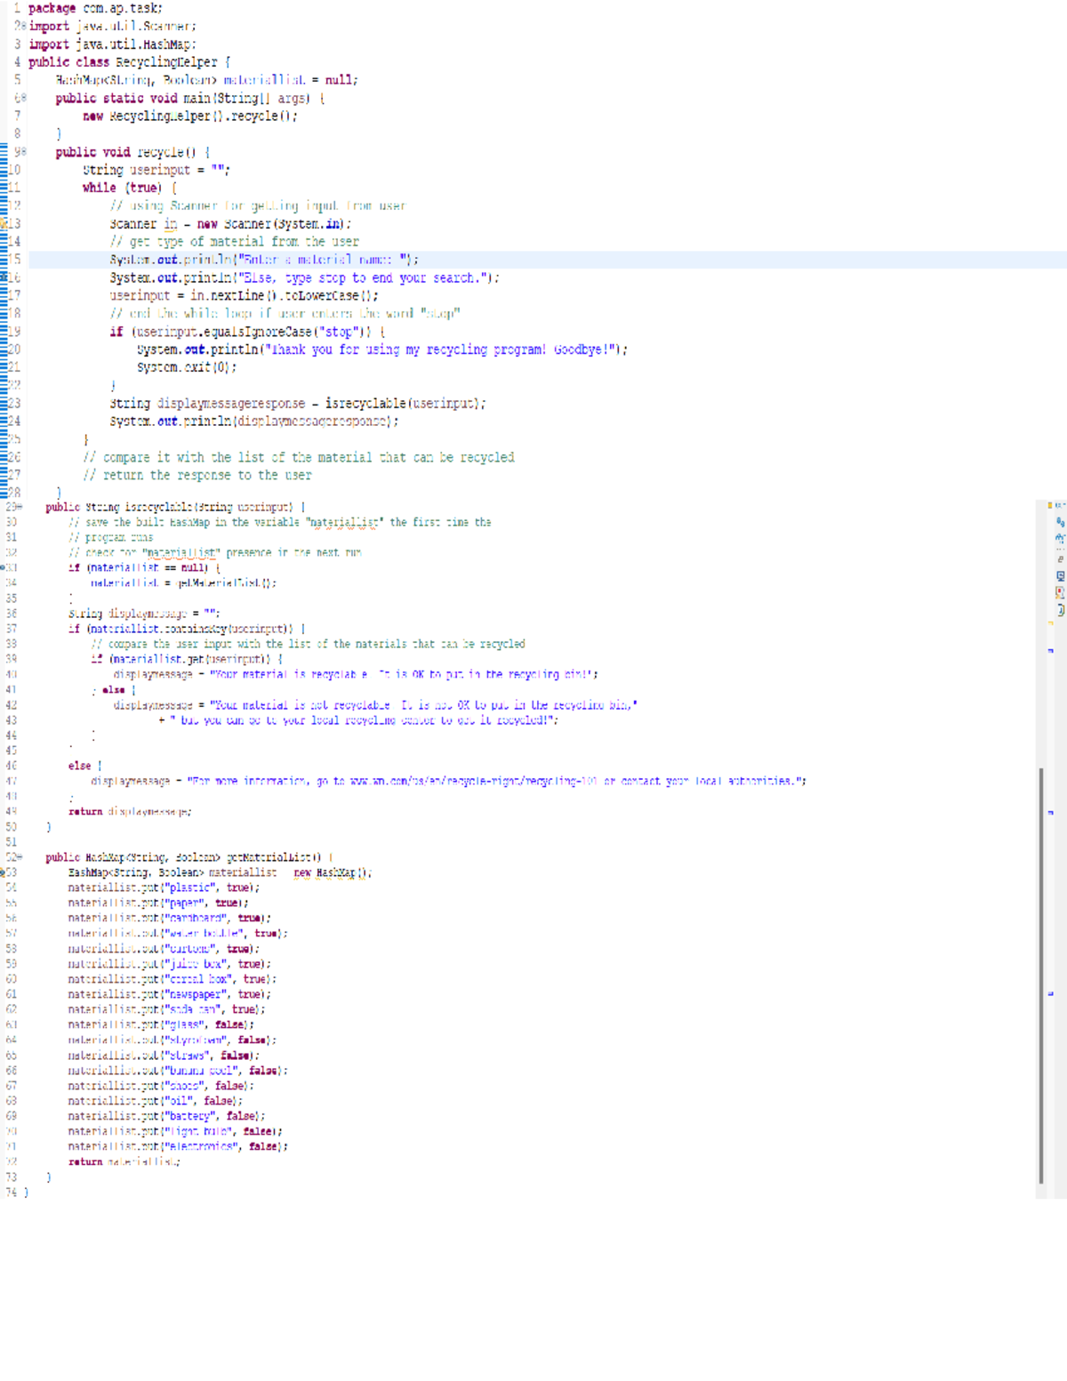1067x1381 pixels.
Task: Click 'return displaymessage;' line
Action: click(130, 811)
